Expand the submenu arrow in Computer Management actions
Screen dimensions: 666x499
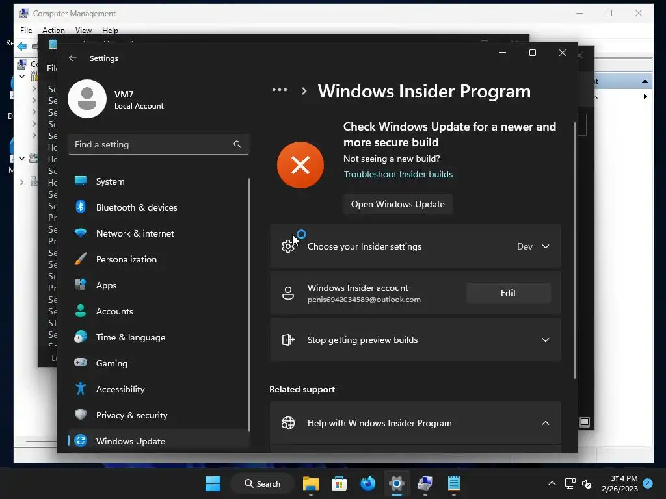coord(645,97)
